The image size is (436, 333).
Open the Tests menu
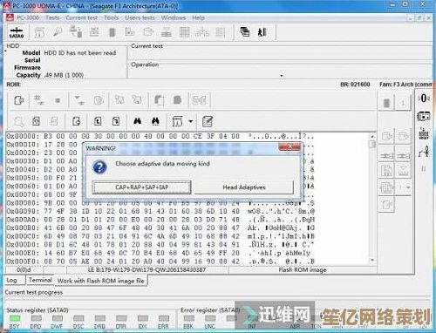[52, 17]
